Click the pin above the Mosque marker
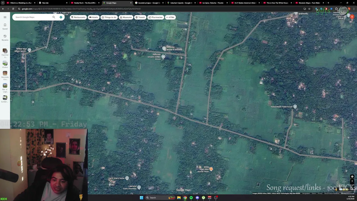The height and width of the screenshot is (201, 357). point(164,48)
